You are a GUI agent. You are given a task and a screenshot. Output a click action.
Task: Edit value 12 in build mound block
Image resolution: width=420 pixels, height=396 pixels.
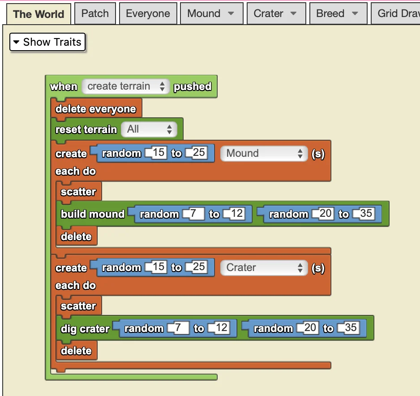(237, 214)
